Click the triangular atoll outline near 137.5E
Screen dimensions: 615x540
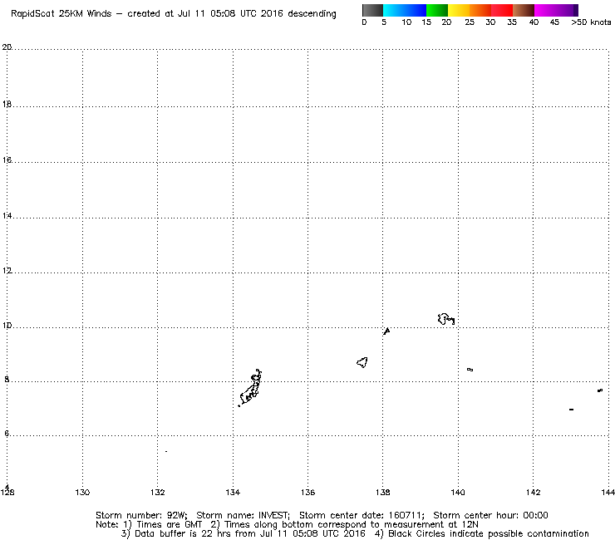coord(362,362)
